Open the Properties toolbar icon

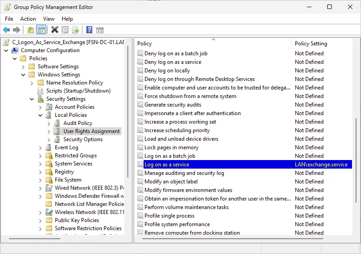point(65,30)
